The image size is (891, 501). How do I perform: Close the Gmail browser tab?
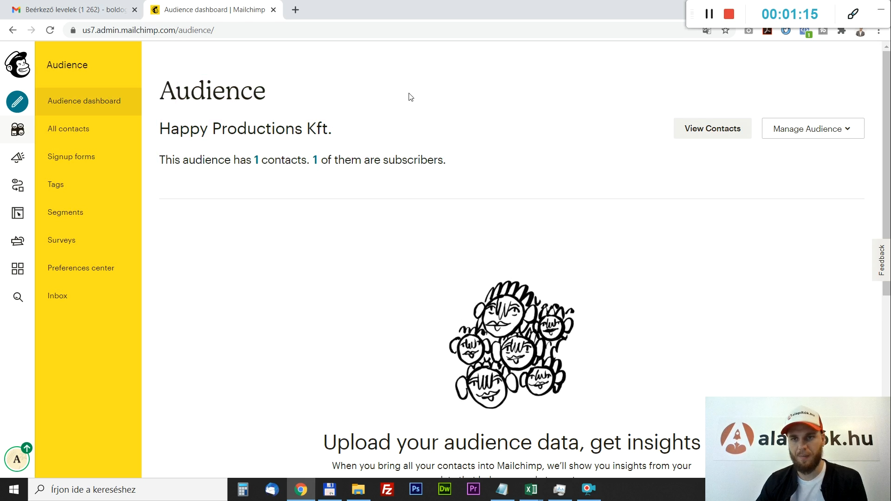[x=135, y=10]
